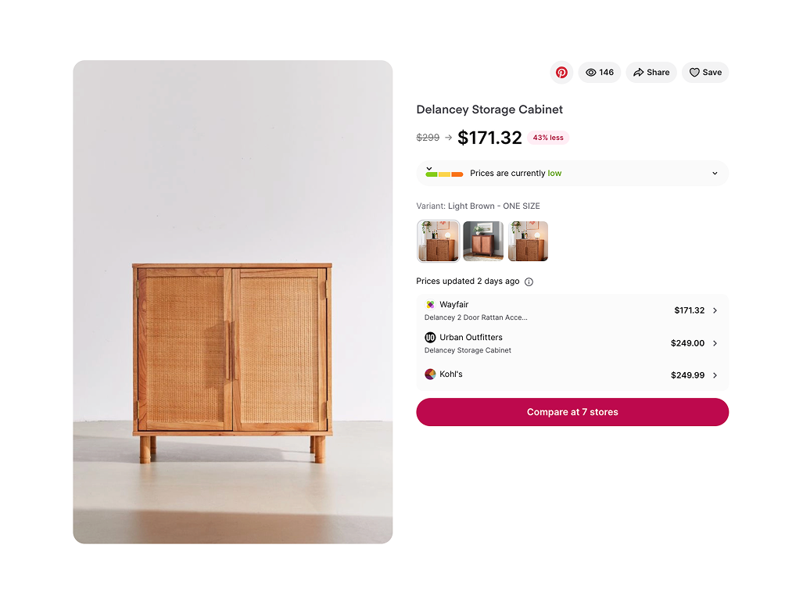
Task: Click the eye views counter showing 146
Action: (599, 73)
